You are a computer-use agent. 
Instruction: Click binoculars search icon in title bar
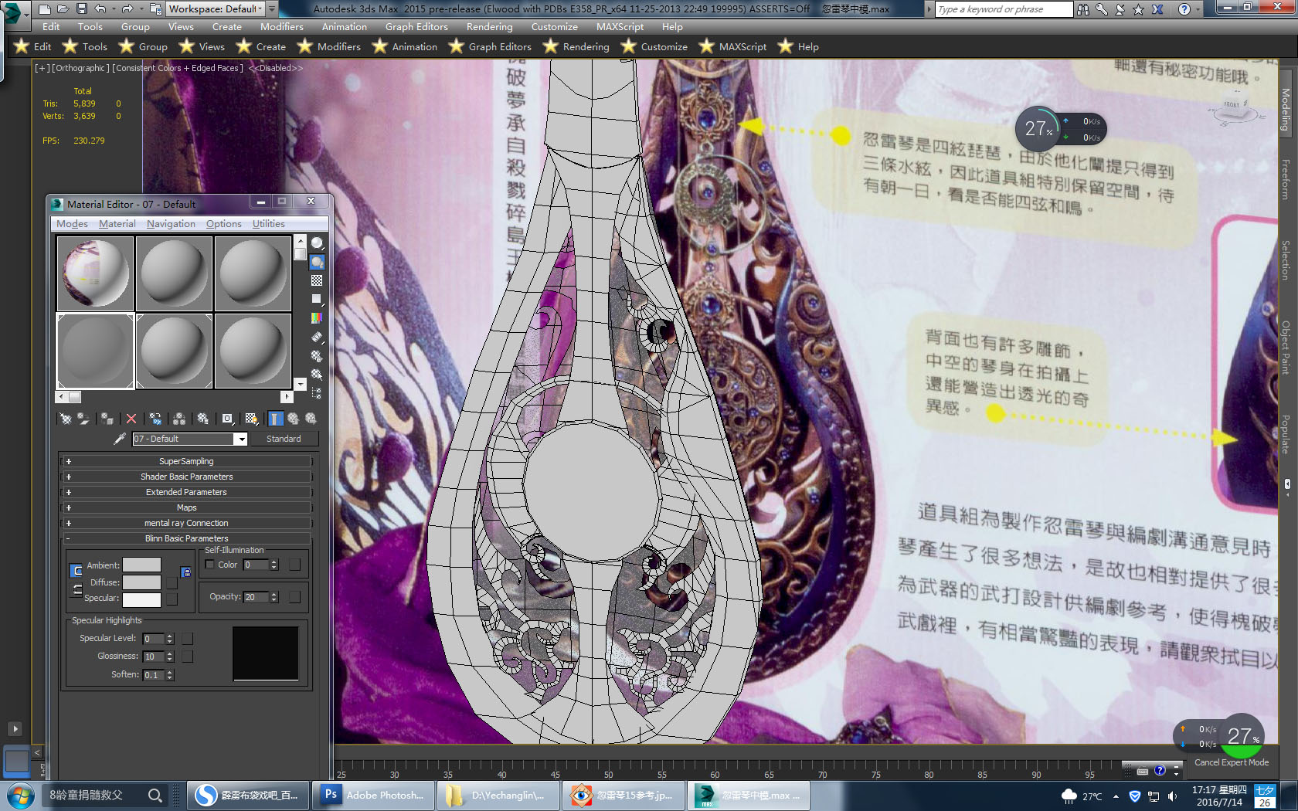[1083, 9]
